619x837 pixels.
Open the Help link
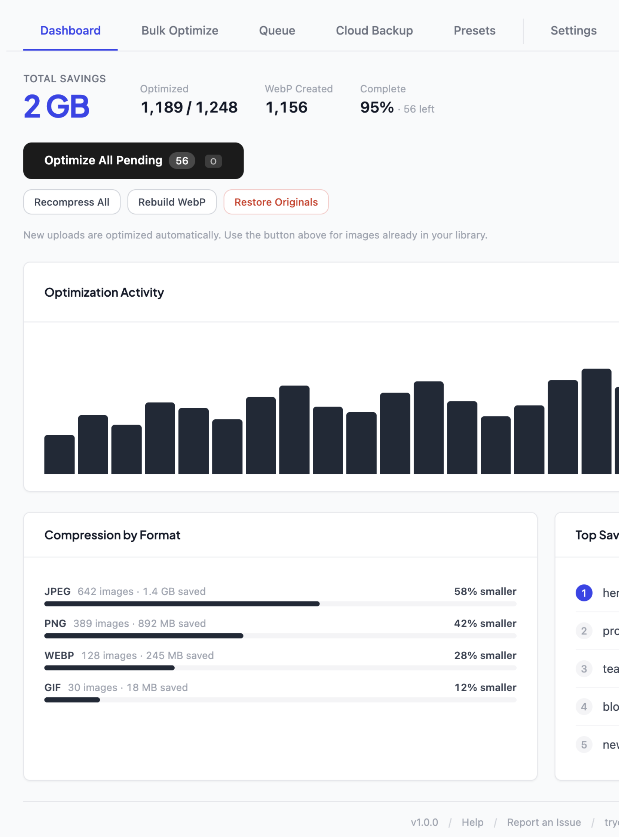[x=473, y=822]
